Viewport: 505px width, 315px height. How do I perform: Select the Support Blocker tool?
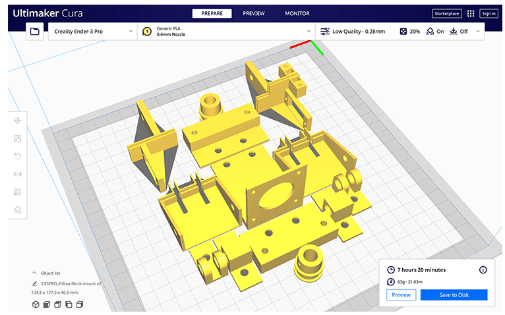[x=17, y=210]
